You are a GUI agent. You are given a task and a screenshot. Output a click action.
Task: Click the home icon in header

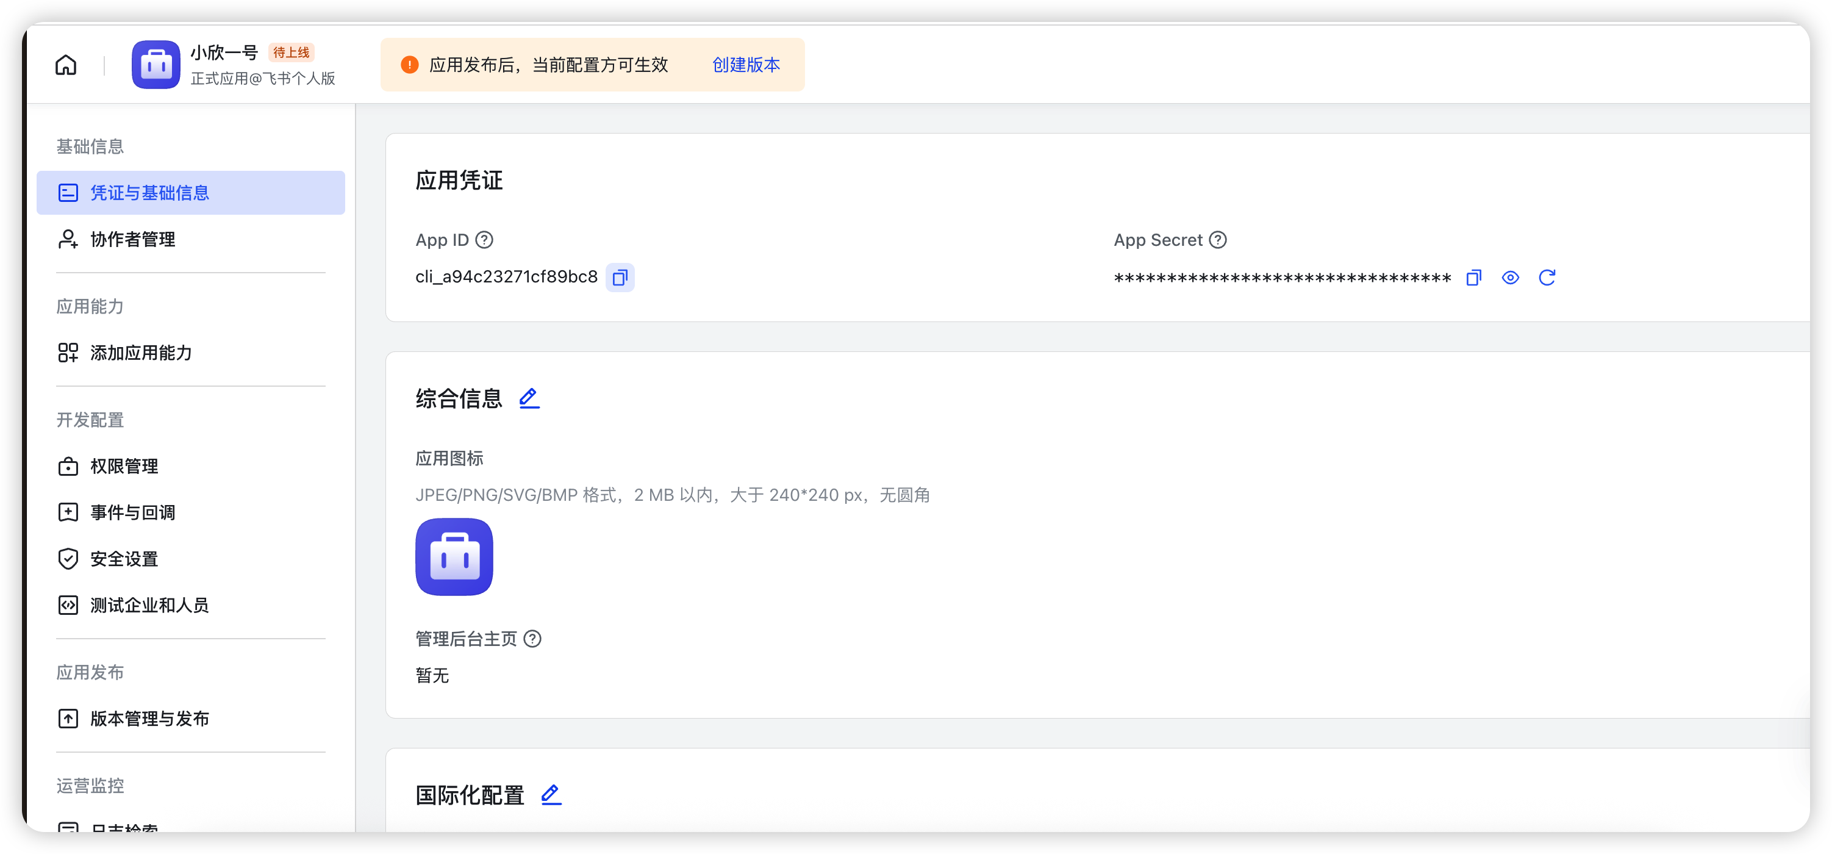[66, 65]
